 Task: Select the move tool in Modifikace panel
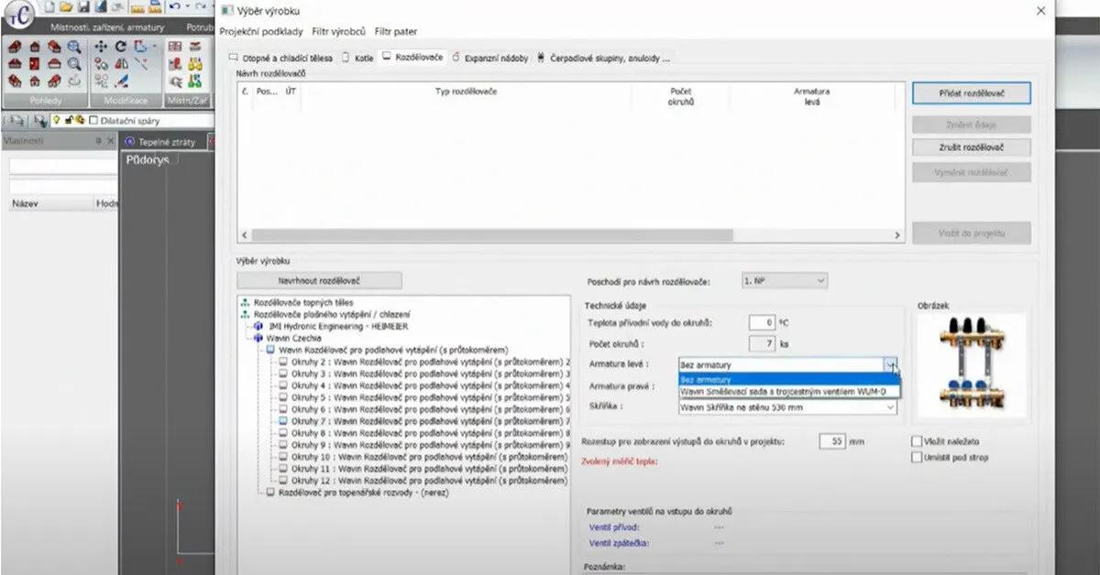click(101, 47)
